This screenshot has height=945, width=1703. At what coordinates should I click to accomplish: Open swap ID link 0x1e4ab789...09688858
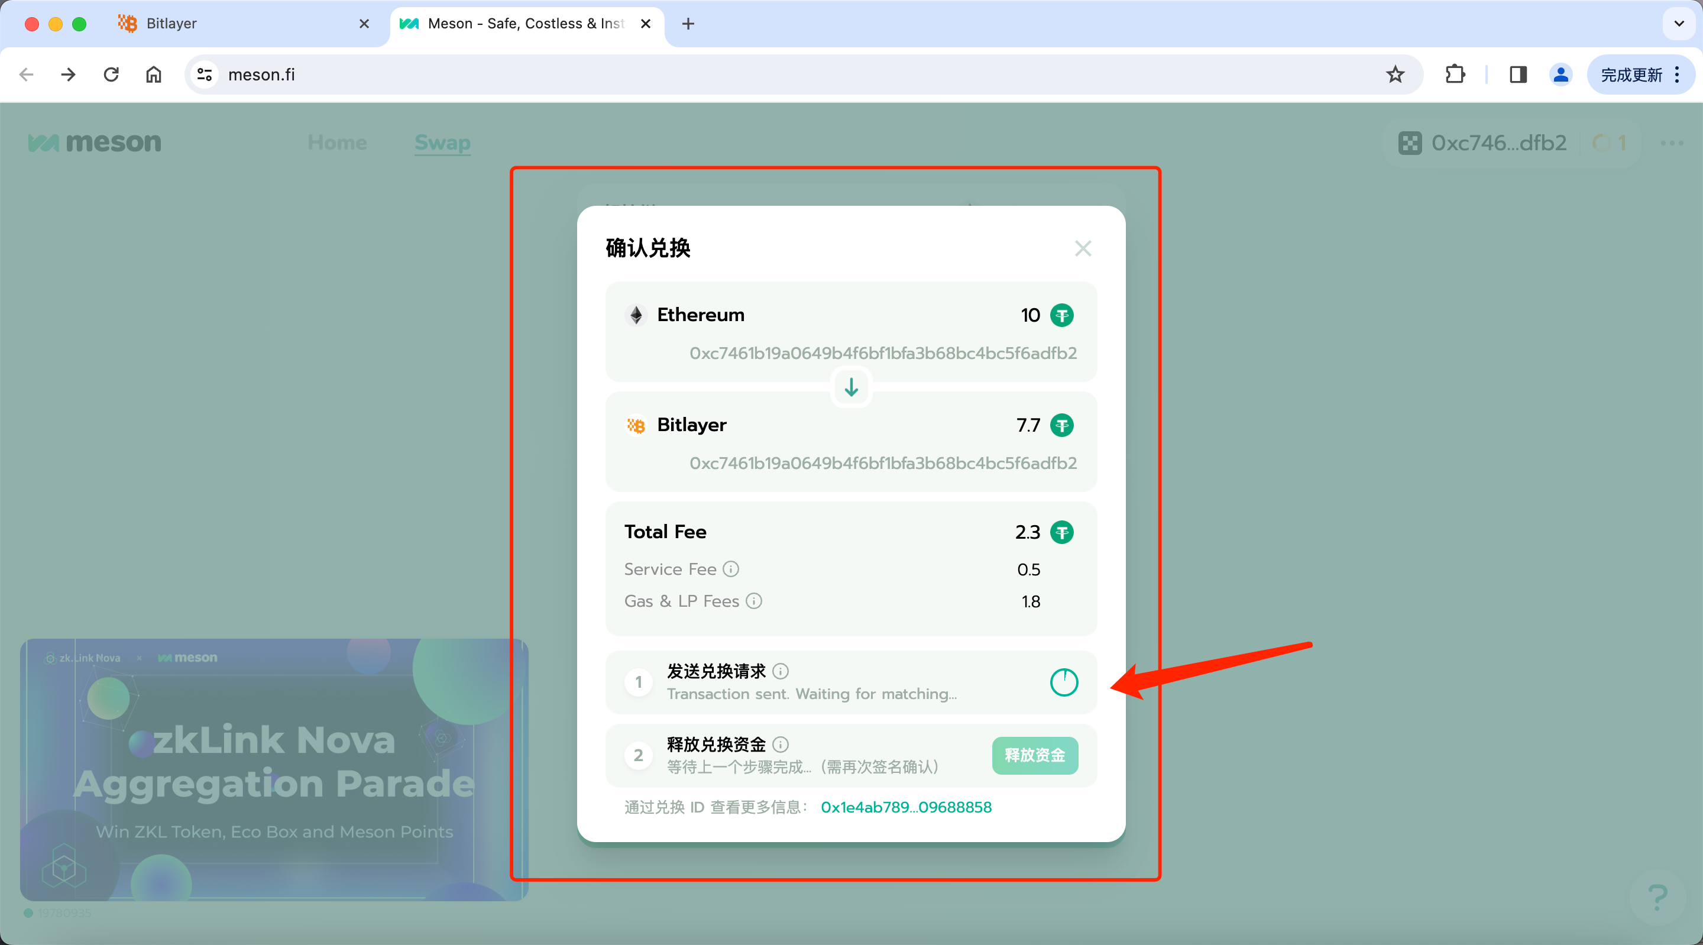906,807
